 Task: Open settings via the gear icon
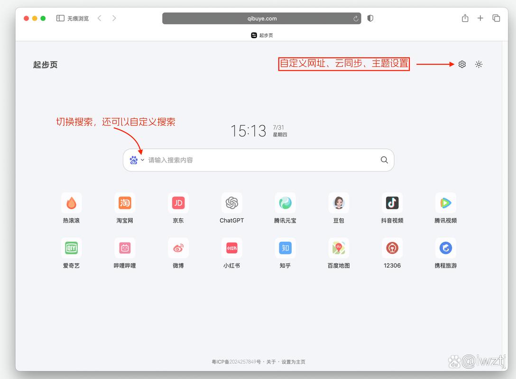(x=462, y=64)
